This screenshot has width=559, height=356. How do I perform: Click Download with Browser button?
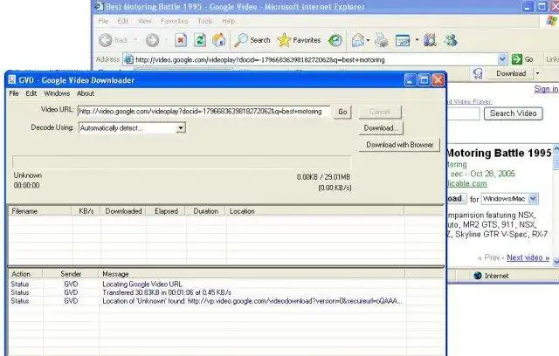[399, 145]
